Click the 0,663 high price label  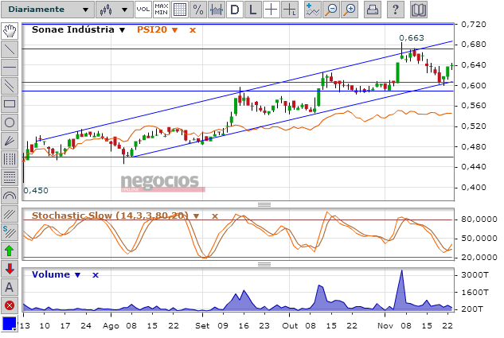pyautogui.click(x=412, y=38)
